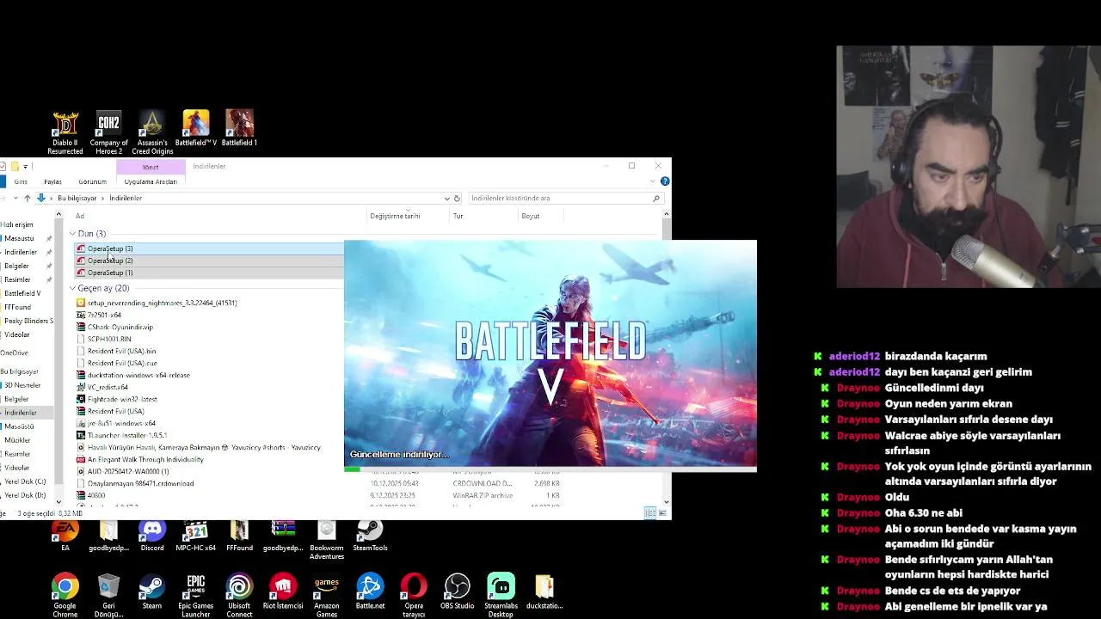Open the Epic Games Launcher icon

pyautogui.click(x=196, y=596)
